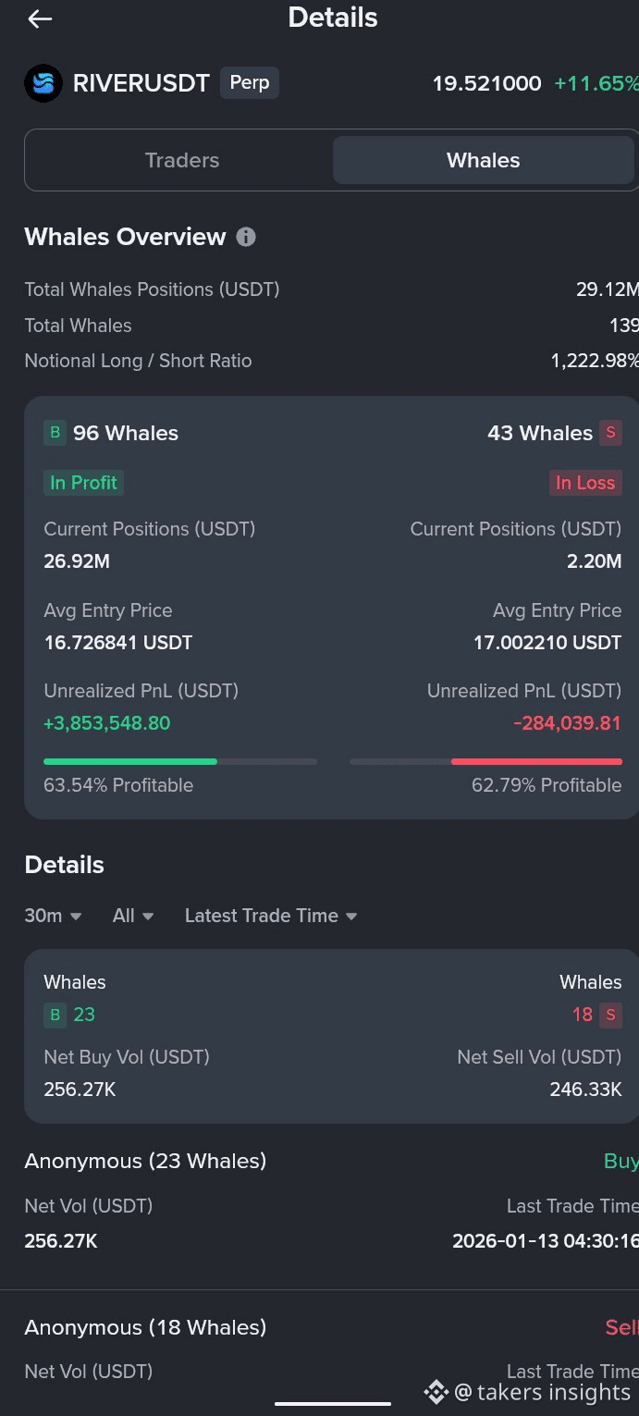Tap green B badge beside 96 Whales
This screenshot has width=639, height=1416.
[x=55, y=433]
